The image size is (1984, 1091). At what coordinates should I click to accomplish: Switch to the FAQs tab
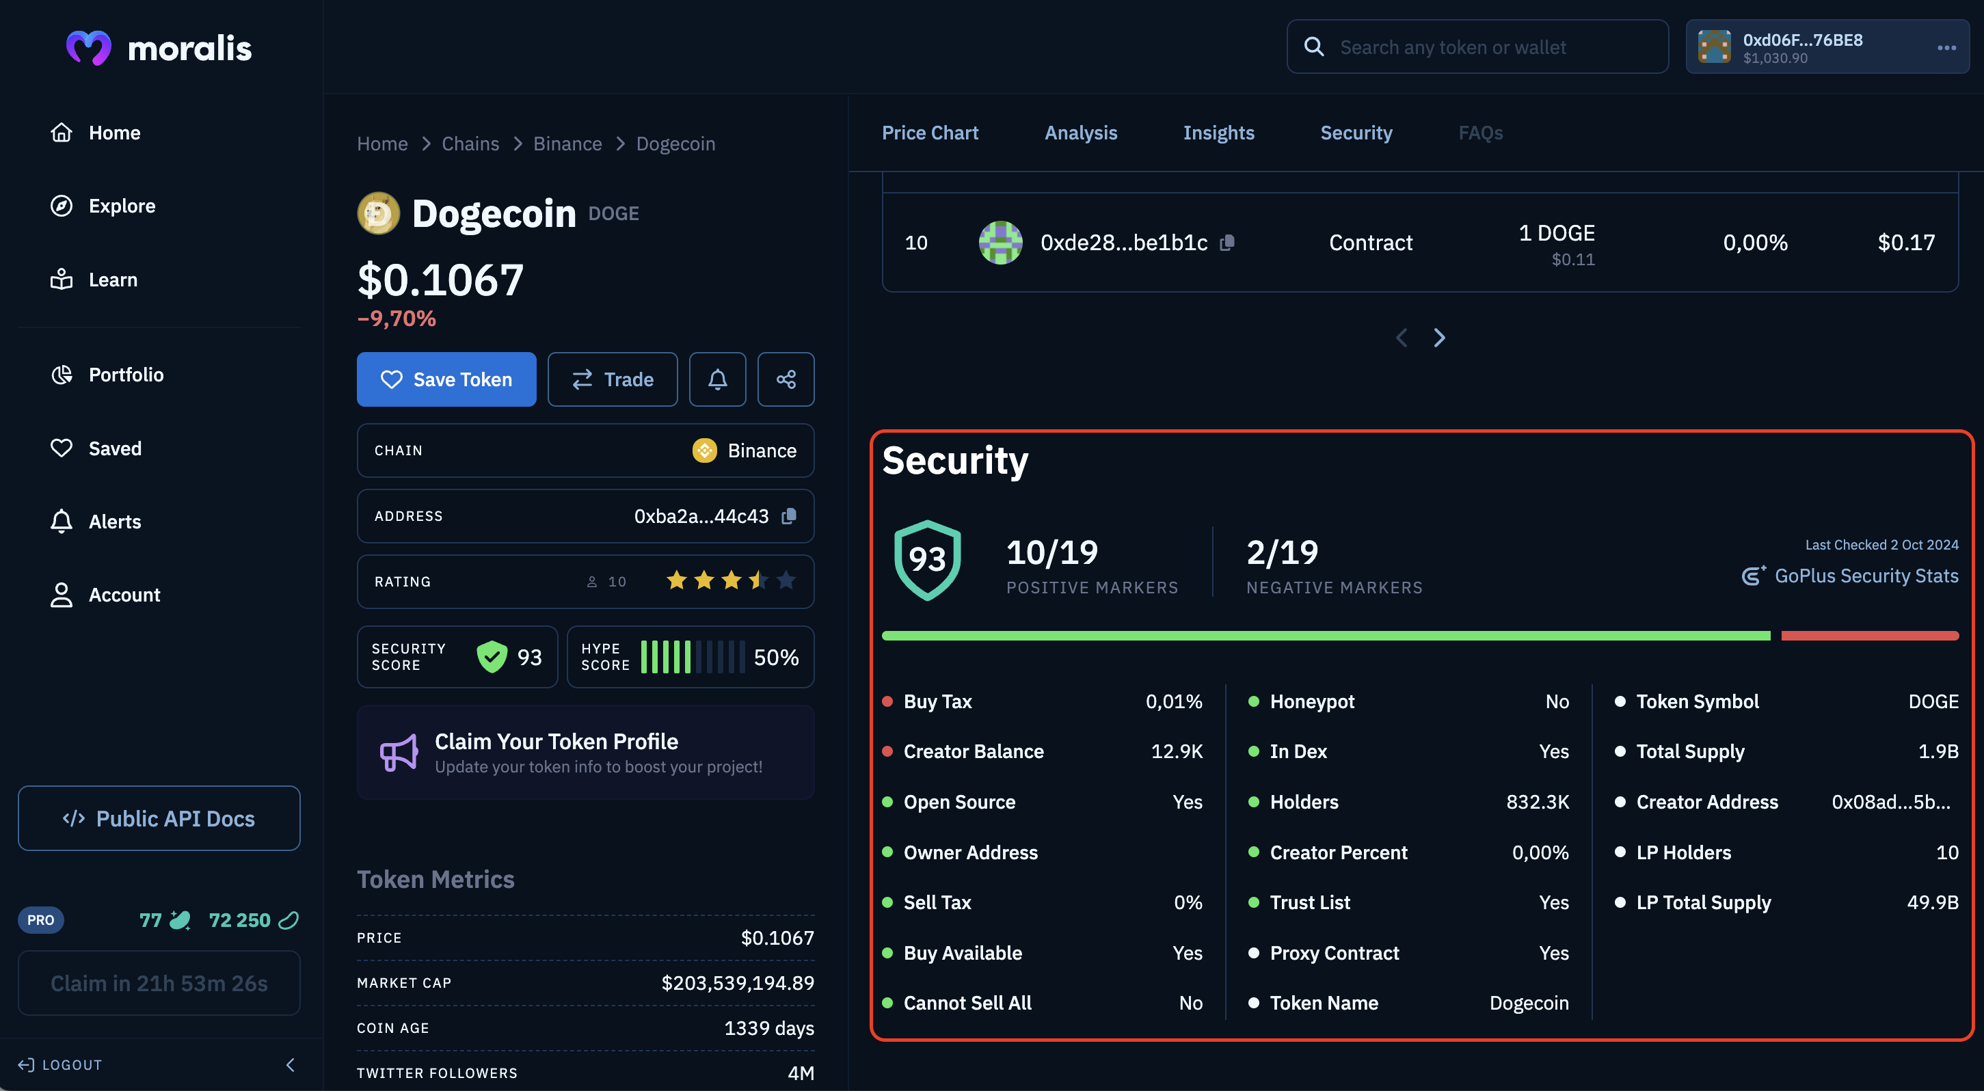[x=1480, y=133]
